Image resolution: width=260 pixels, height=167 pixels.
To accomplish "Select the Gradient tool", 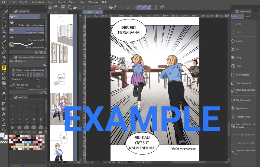I will (x=4, y=109).
